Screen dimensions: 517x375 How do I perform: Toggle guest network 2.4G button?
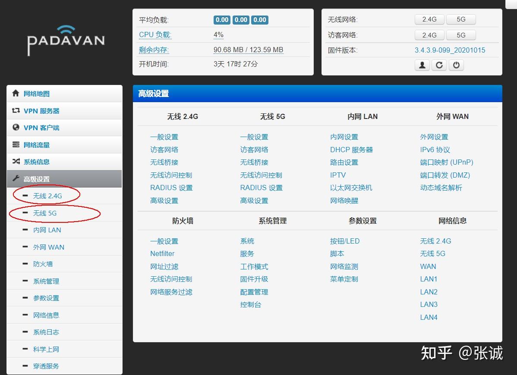[429, 35]
